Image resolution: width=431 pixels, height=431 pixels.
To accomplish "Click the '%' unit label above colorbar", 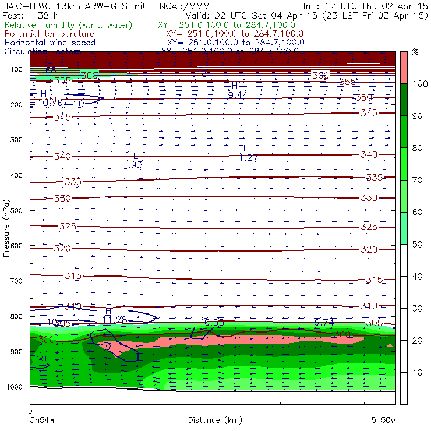I will (415, 52).
